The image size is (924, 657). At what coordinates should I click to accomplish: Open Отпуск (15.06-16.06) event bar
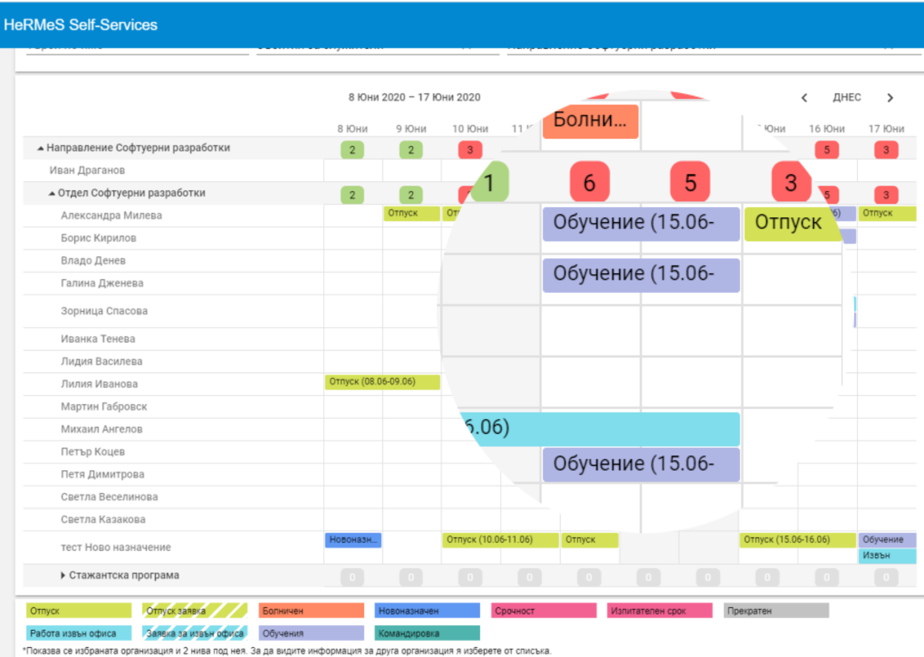(798, 540)
